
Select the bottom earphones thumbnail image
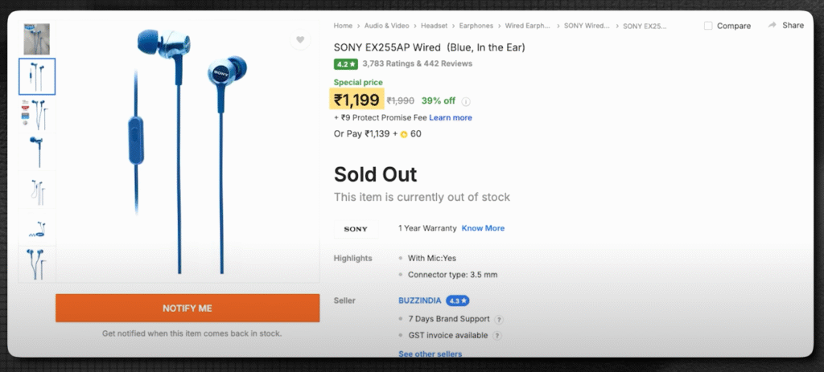tap(37, 264)
